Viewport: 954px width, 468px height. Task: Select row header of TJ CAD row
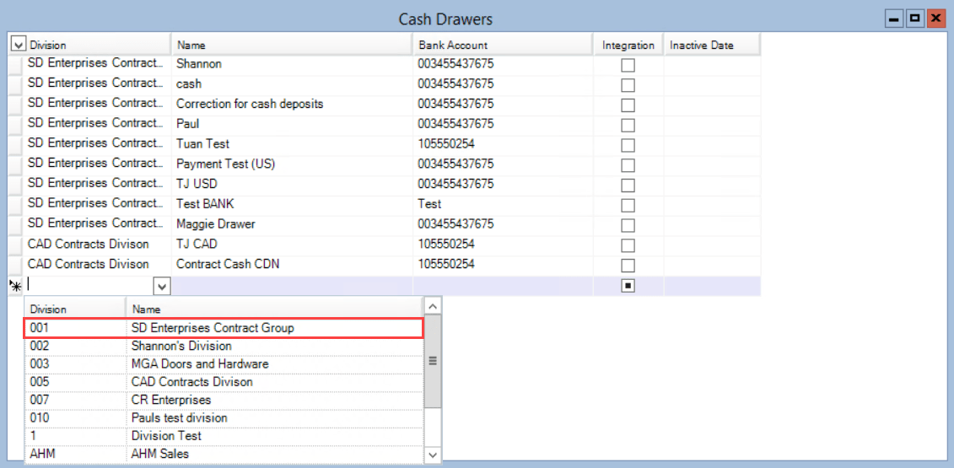[x=15, y=246]
